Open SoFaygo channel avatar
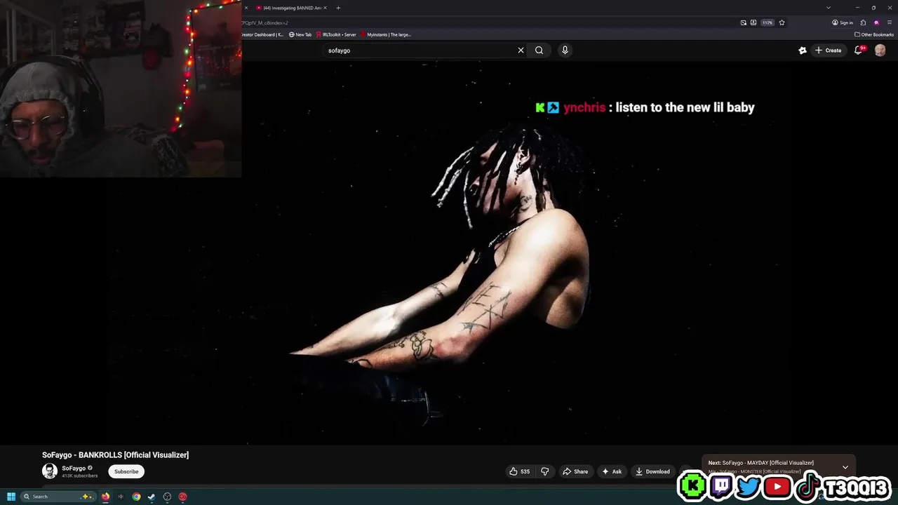This screenshot has height=505, width=898. point(50,471)
